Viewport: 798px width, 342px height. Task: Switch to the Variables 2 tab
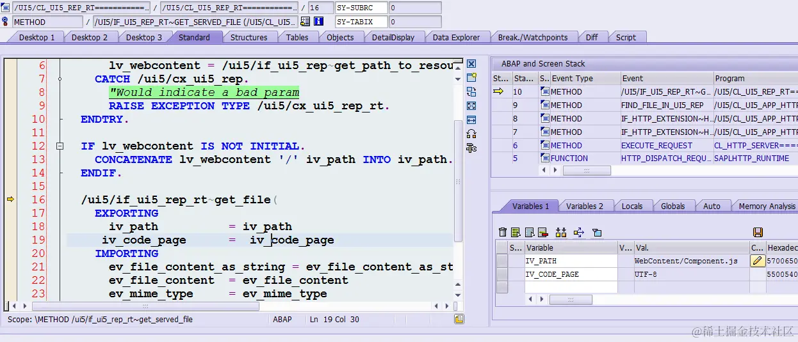(x=585, y=206)
